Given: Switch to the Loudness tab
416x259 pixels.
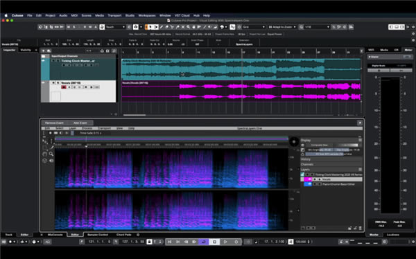Looking at the screenshot, I should click(x=393, y=235).
